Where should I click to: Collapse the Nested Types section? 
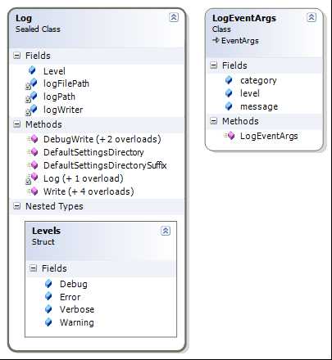pos(17,206)
